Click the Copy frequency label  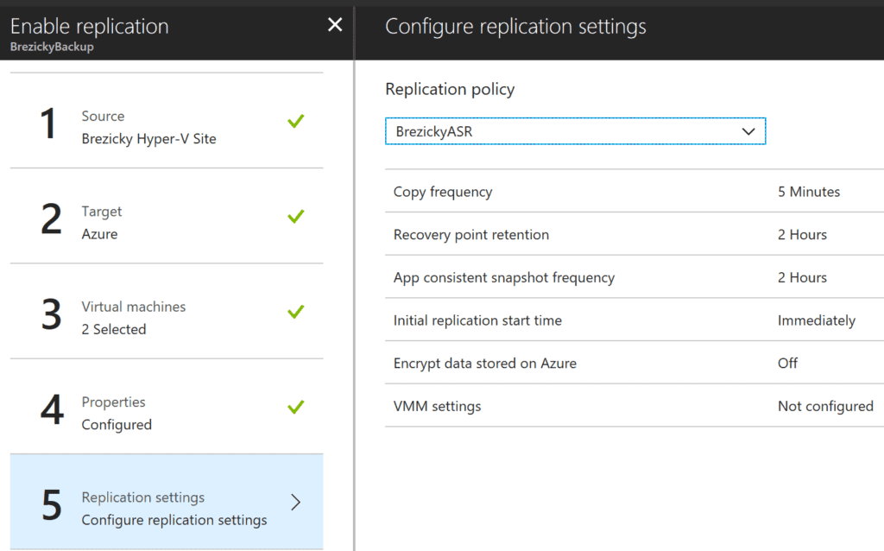(443, 192)
